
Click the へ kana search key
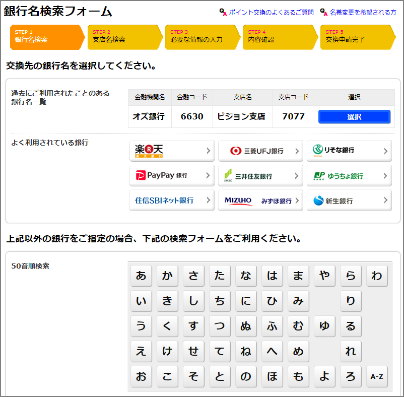(272, 351)
